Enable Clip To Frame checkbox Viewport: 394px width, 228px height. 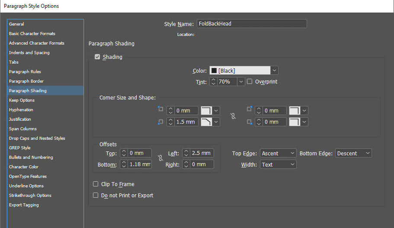tap(96, 184)
